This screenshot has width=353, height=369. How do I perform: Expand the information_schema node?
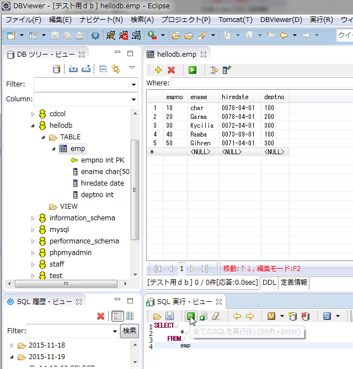point(33,218)
